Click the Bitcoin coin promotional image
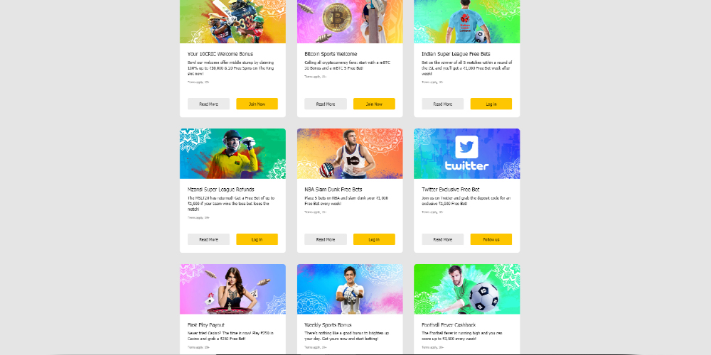Screen dimensions: 711x355 pos(350,22)
